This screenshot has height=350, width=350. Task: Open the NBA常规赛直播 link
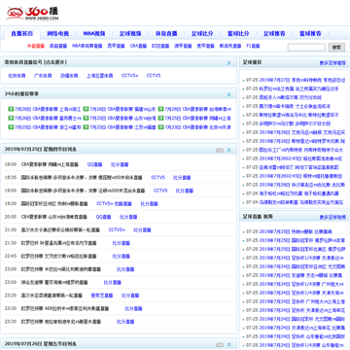pyautogui.click(x=87, y=46)
